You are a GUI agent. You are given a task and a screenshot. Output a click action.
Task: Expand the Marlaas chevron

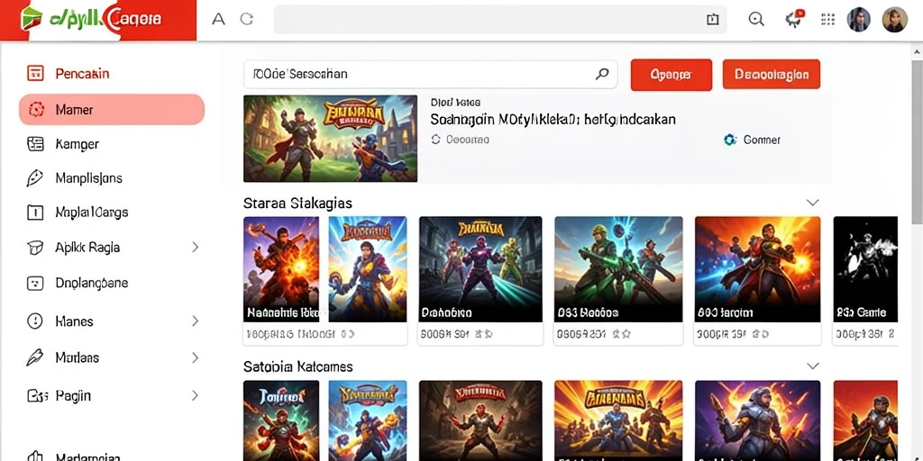(195, 357)
